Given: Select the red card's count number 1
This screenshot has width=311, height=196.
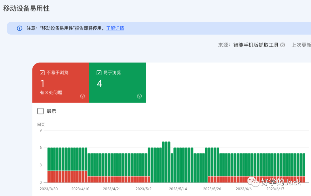Looking at the screenshot, I should (43, 84).
